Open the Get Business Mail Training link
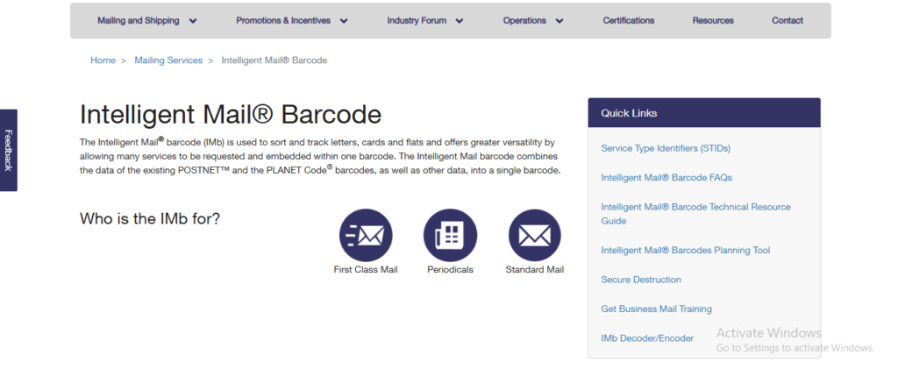 (x=656, y=309)
